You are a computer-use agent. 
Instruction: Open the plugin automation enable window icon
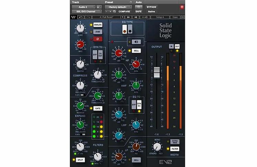[x=138, y=7]
